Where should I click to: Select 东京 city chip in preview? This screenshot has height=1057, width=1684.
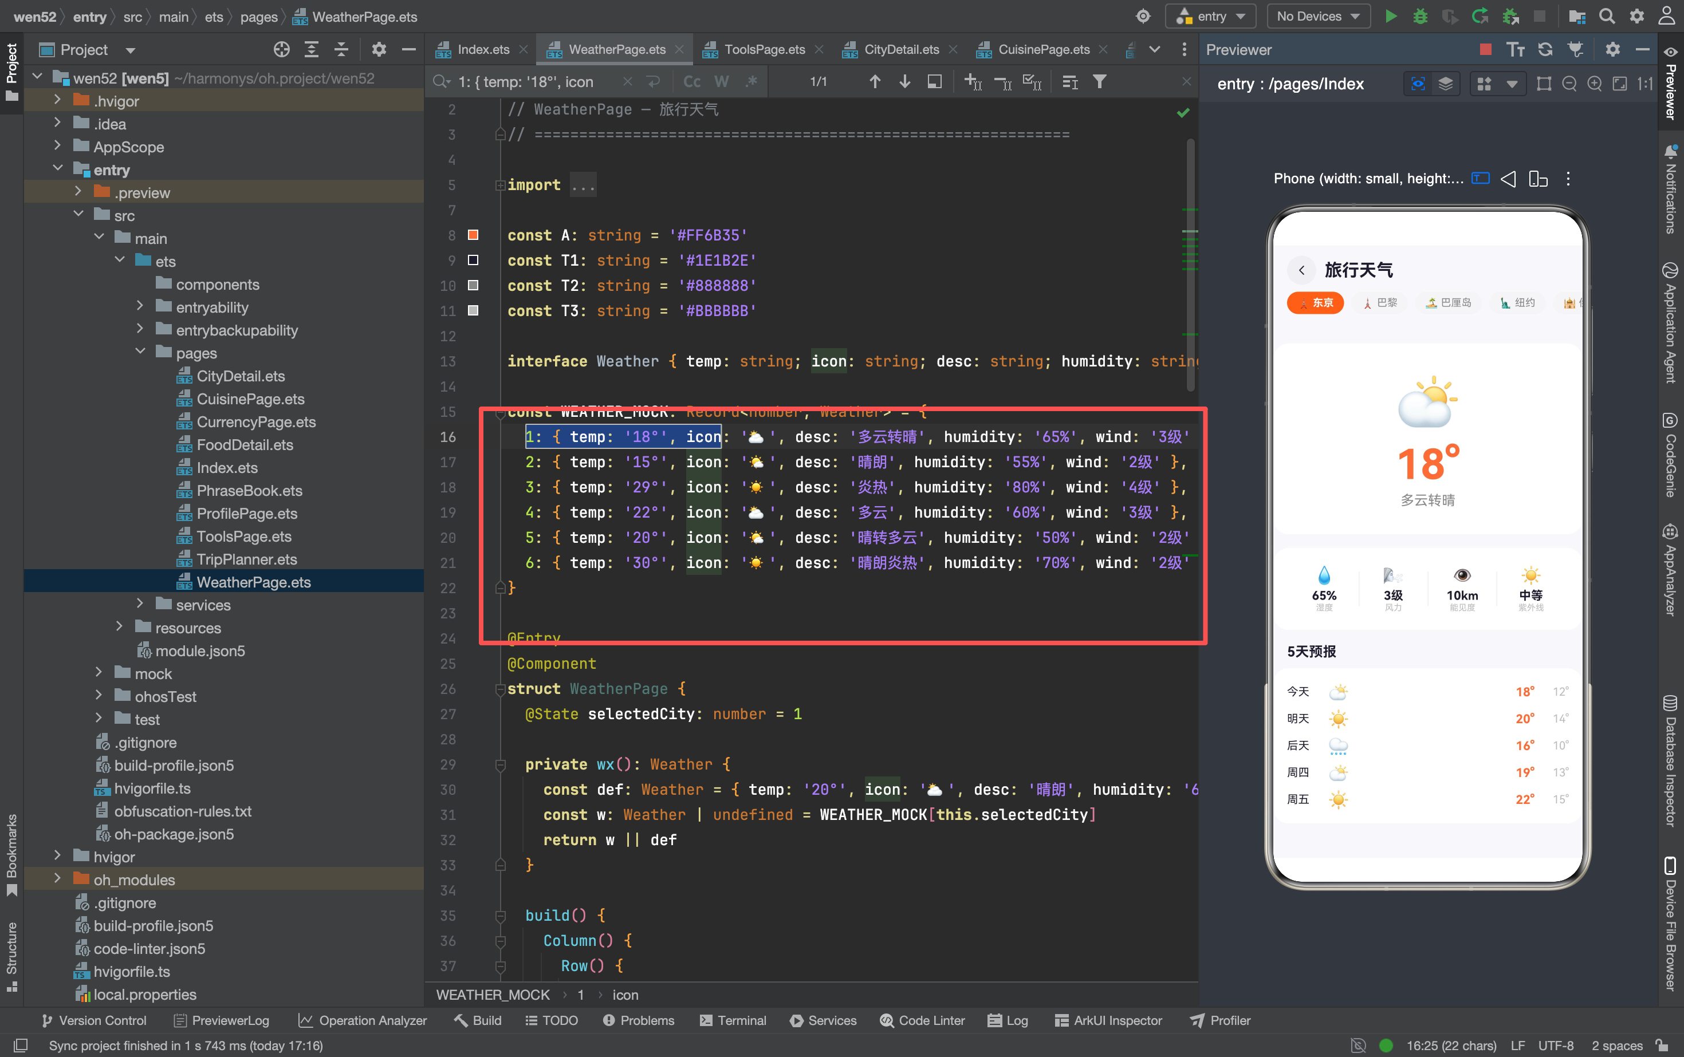click(x=1315, y=303)
